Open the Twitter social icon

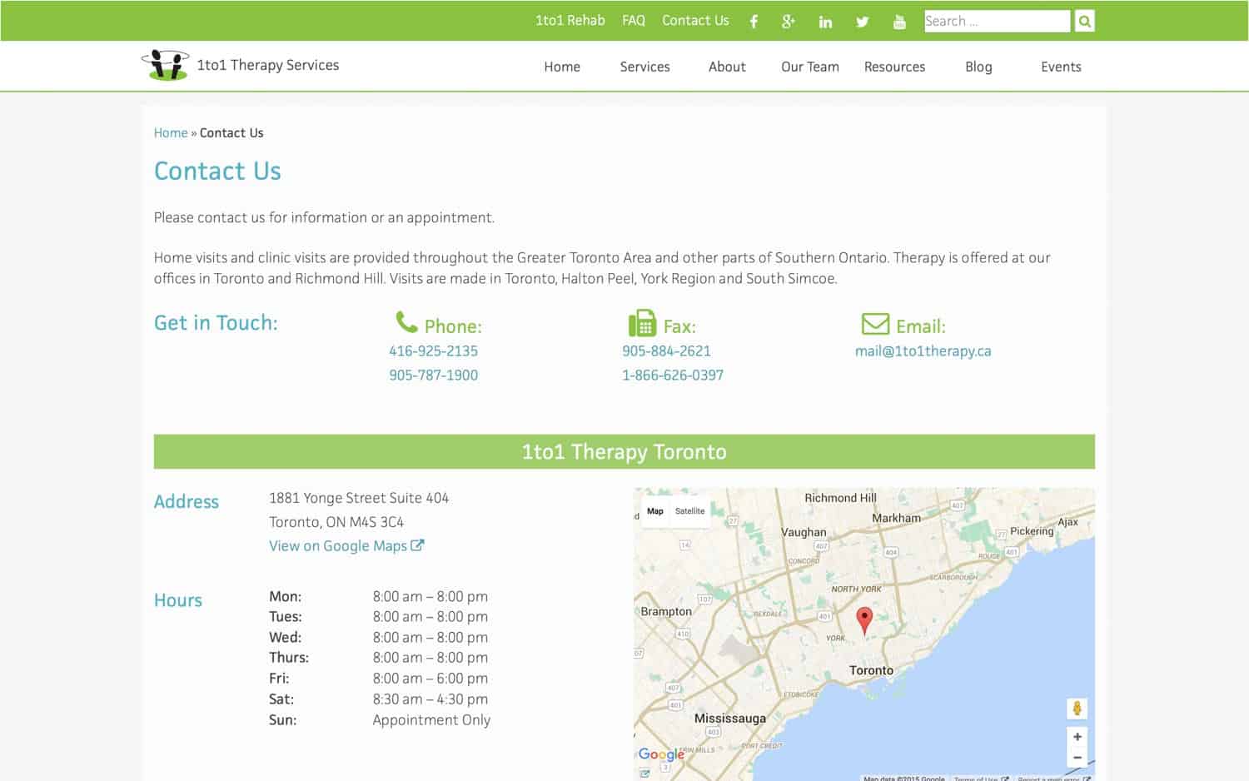[x=863, y=22]
